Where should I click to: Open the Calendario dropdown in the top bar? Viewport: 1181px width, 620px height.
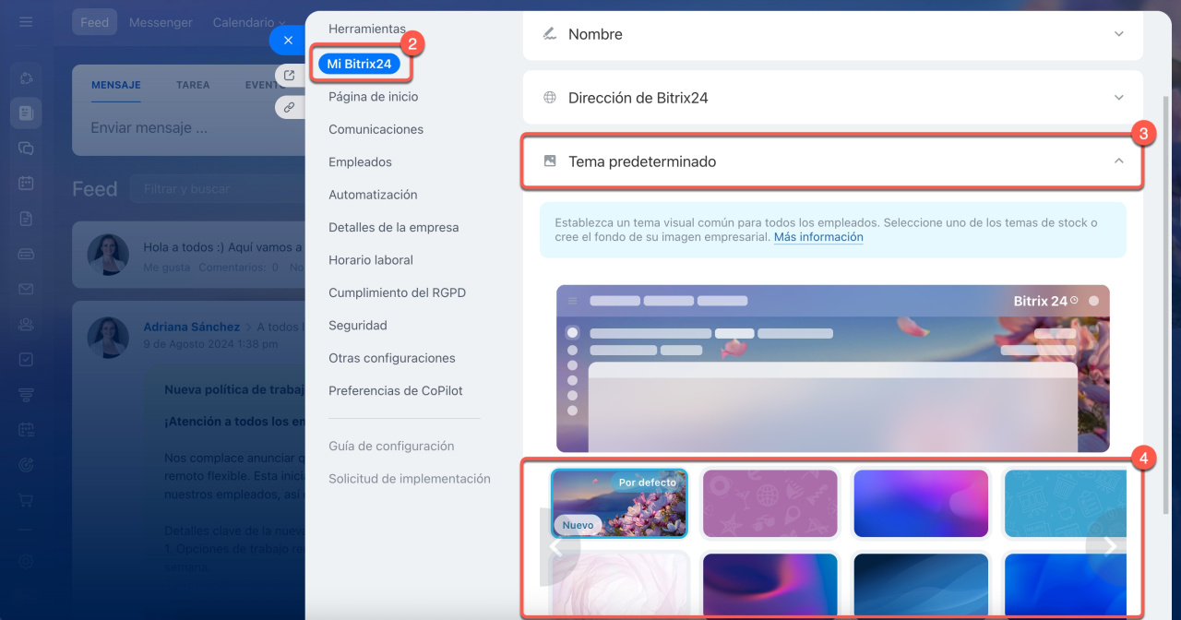coord(248,22)
